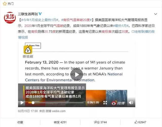This screenshot has width=162, height=127.
Task: Click the small play button in control bar
Action: tap(22, 103)
